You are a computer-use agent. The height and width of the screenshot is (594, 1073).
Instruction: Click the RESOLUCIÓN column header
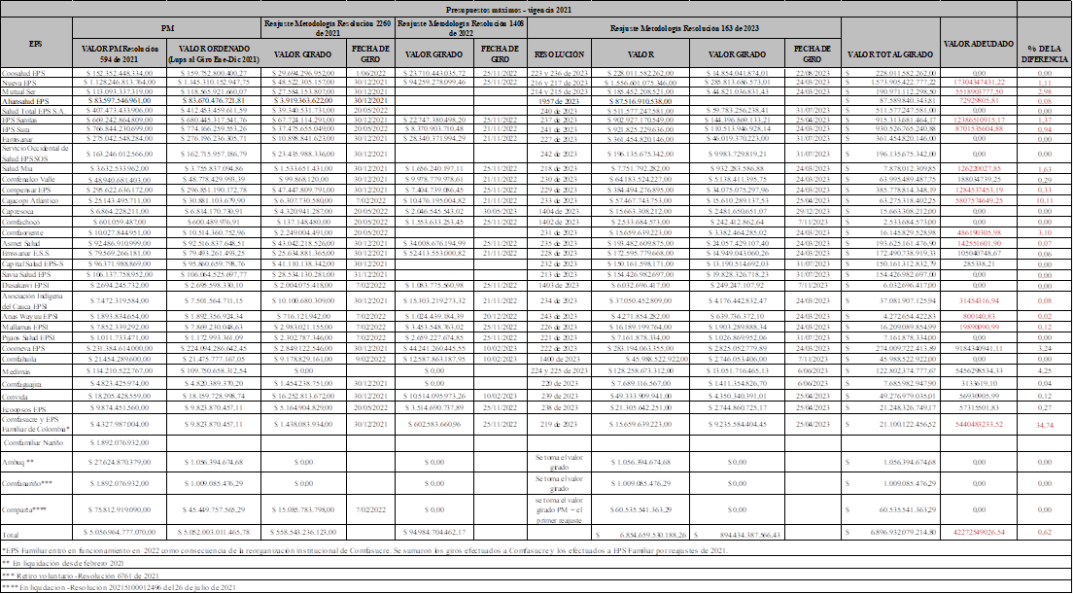(561, 54)
